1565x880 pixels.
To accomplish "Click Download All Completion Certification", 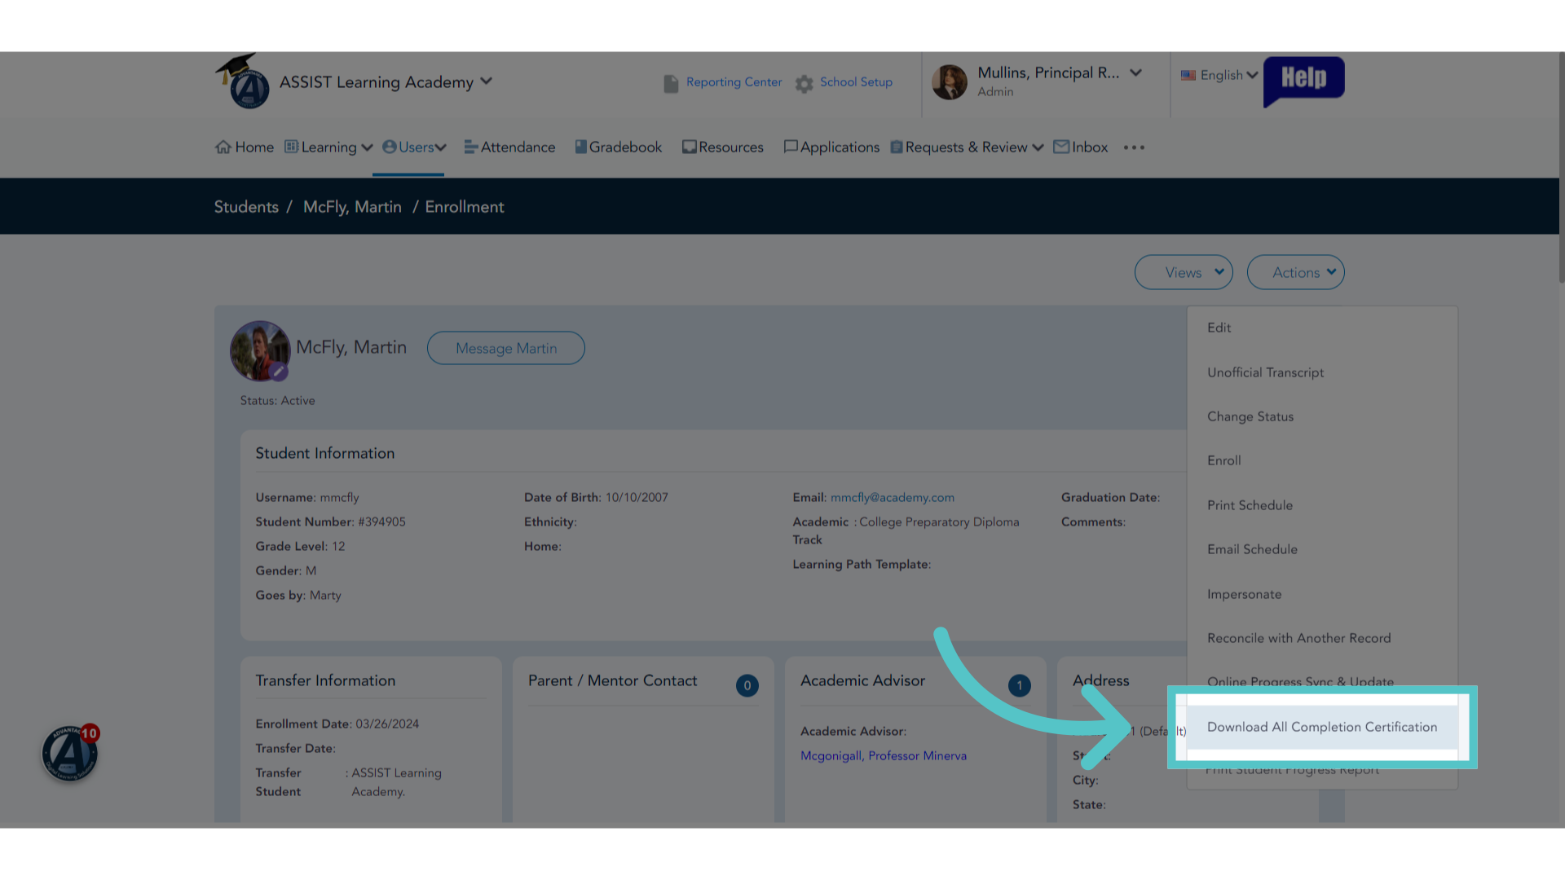I will [x=1322, y=727].
